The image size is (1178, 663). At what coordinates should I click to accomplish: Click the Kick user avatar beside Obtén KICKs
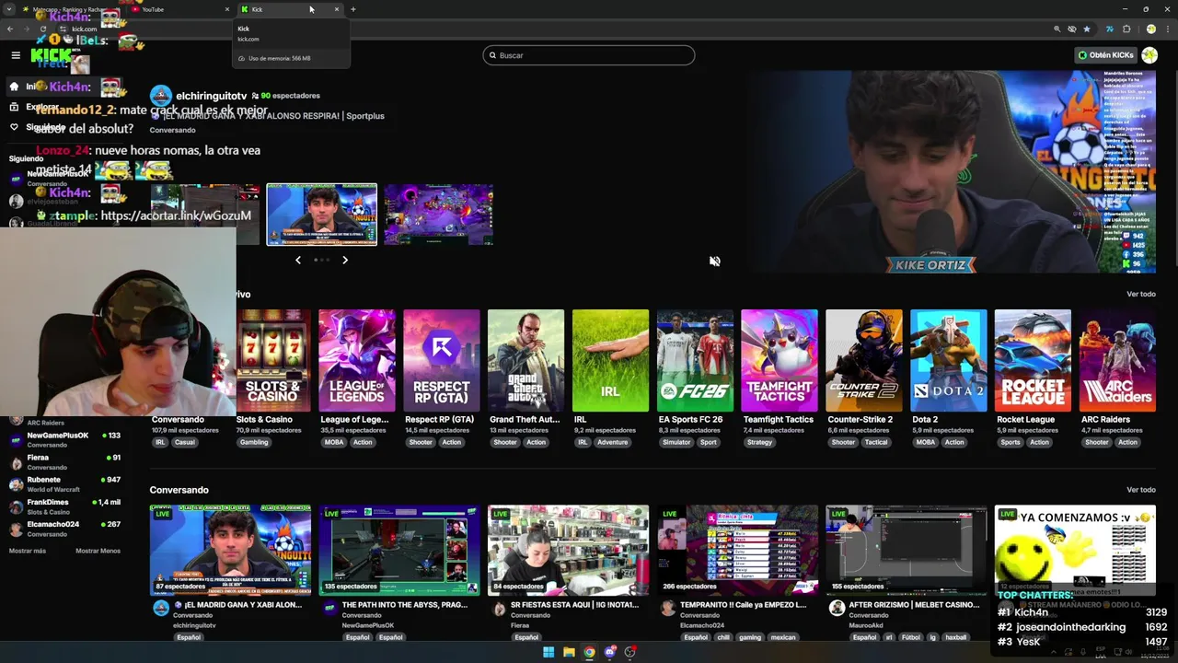[x=1149, y=55]
